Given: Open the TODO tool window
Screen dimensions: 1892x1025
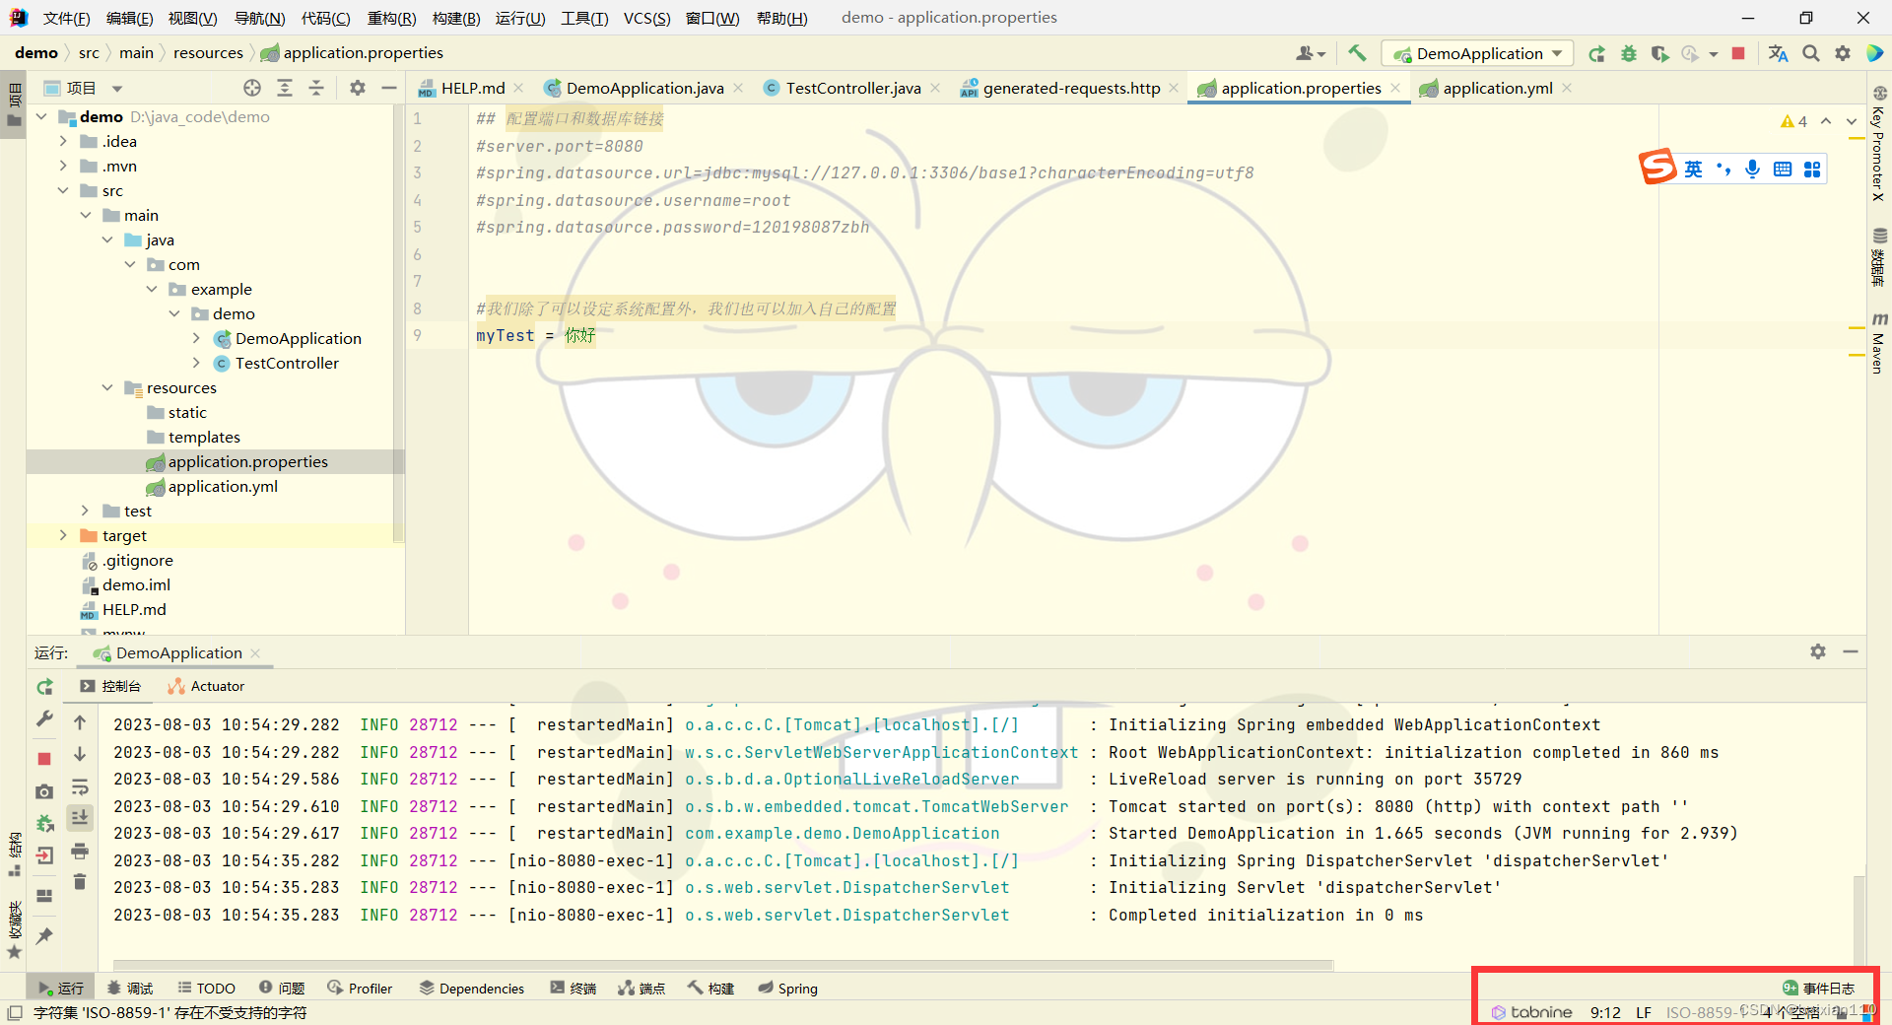Looking at the screenshot, I should [206, 988].
